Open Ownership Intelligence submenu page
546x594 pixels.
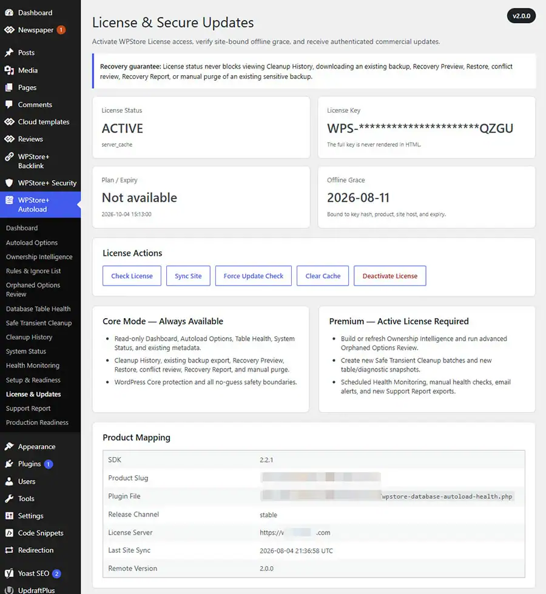pos(39,257)
